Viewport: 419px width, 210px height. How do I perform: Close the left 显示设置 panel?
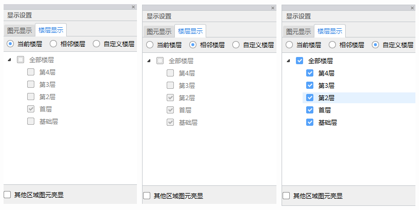tap(133, 7)
